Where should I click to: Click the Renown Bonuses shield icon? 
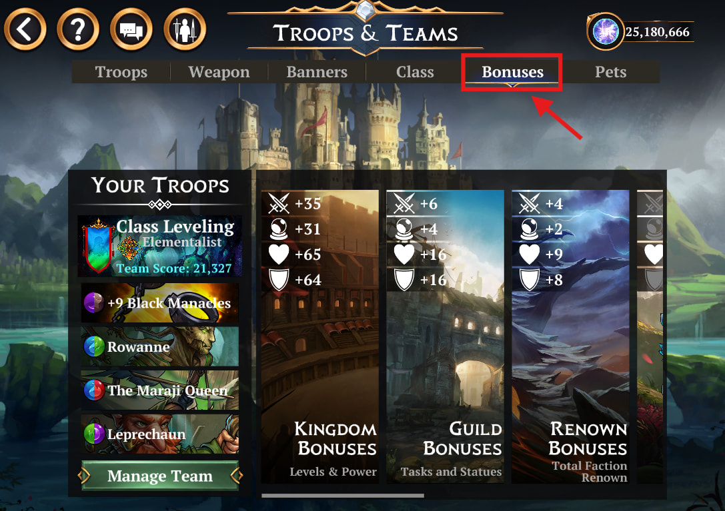[530, 280]
